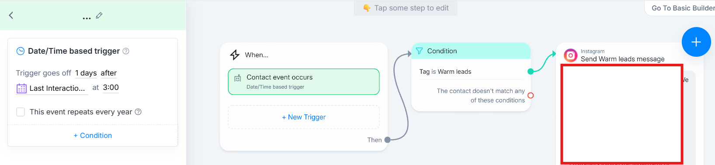Open the 3:00 time picker
Image resolution: width=715 pixels, height=165 pixels.
(x=111, y=87)
